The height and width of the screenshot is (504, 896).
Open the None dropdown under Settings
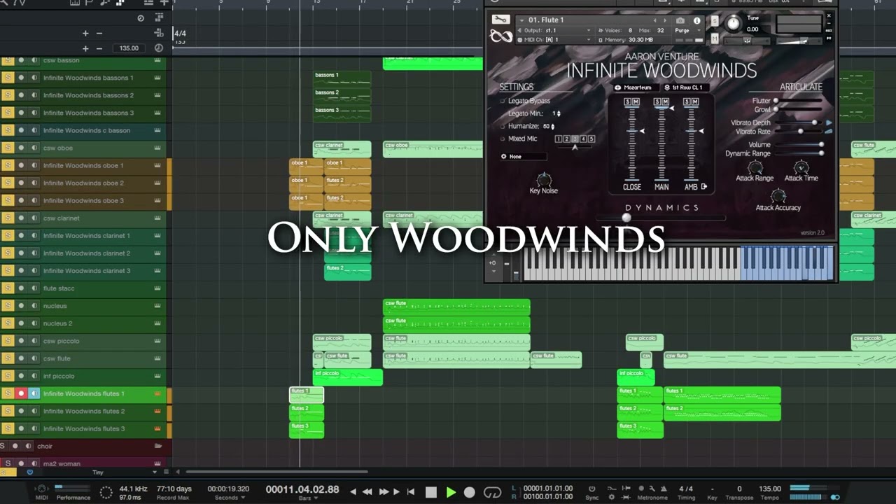coord(524,156)
